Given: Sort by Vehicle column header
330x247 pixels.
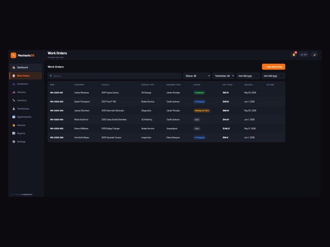Looking at the screenshot, I should click(x=105, y=85).
